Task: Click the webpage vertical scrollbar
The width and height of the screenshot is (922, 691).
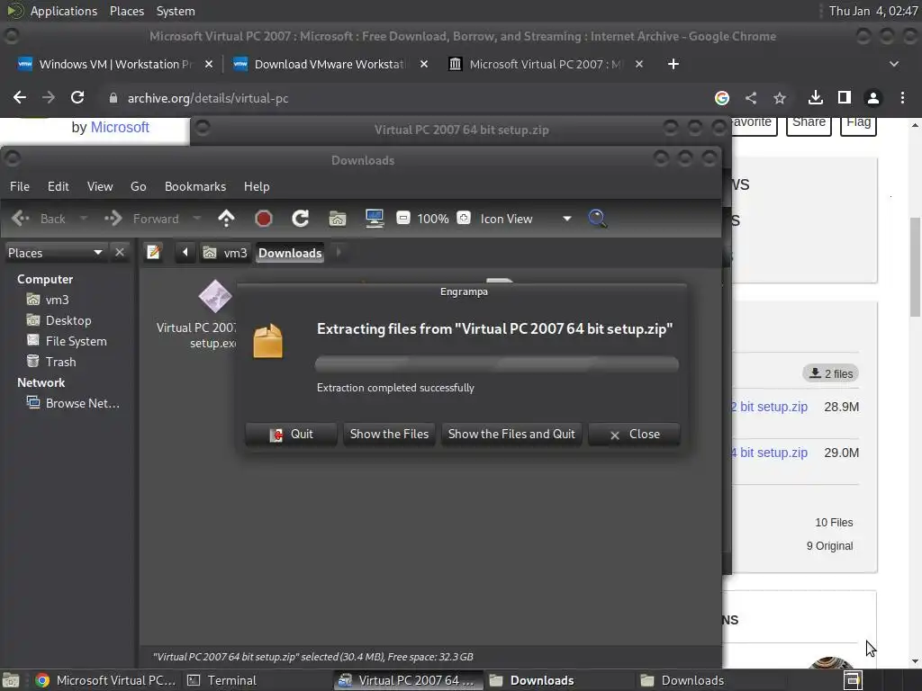Action: click(x=915, y=266)
